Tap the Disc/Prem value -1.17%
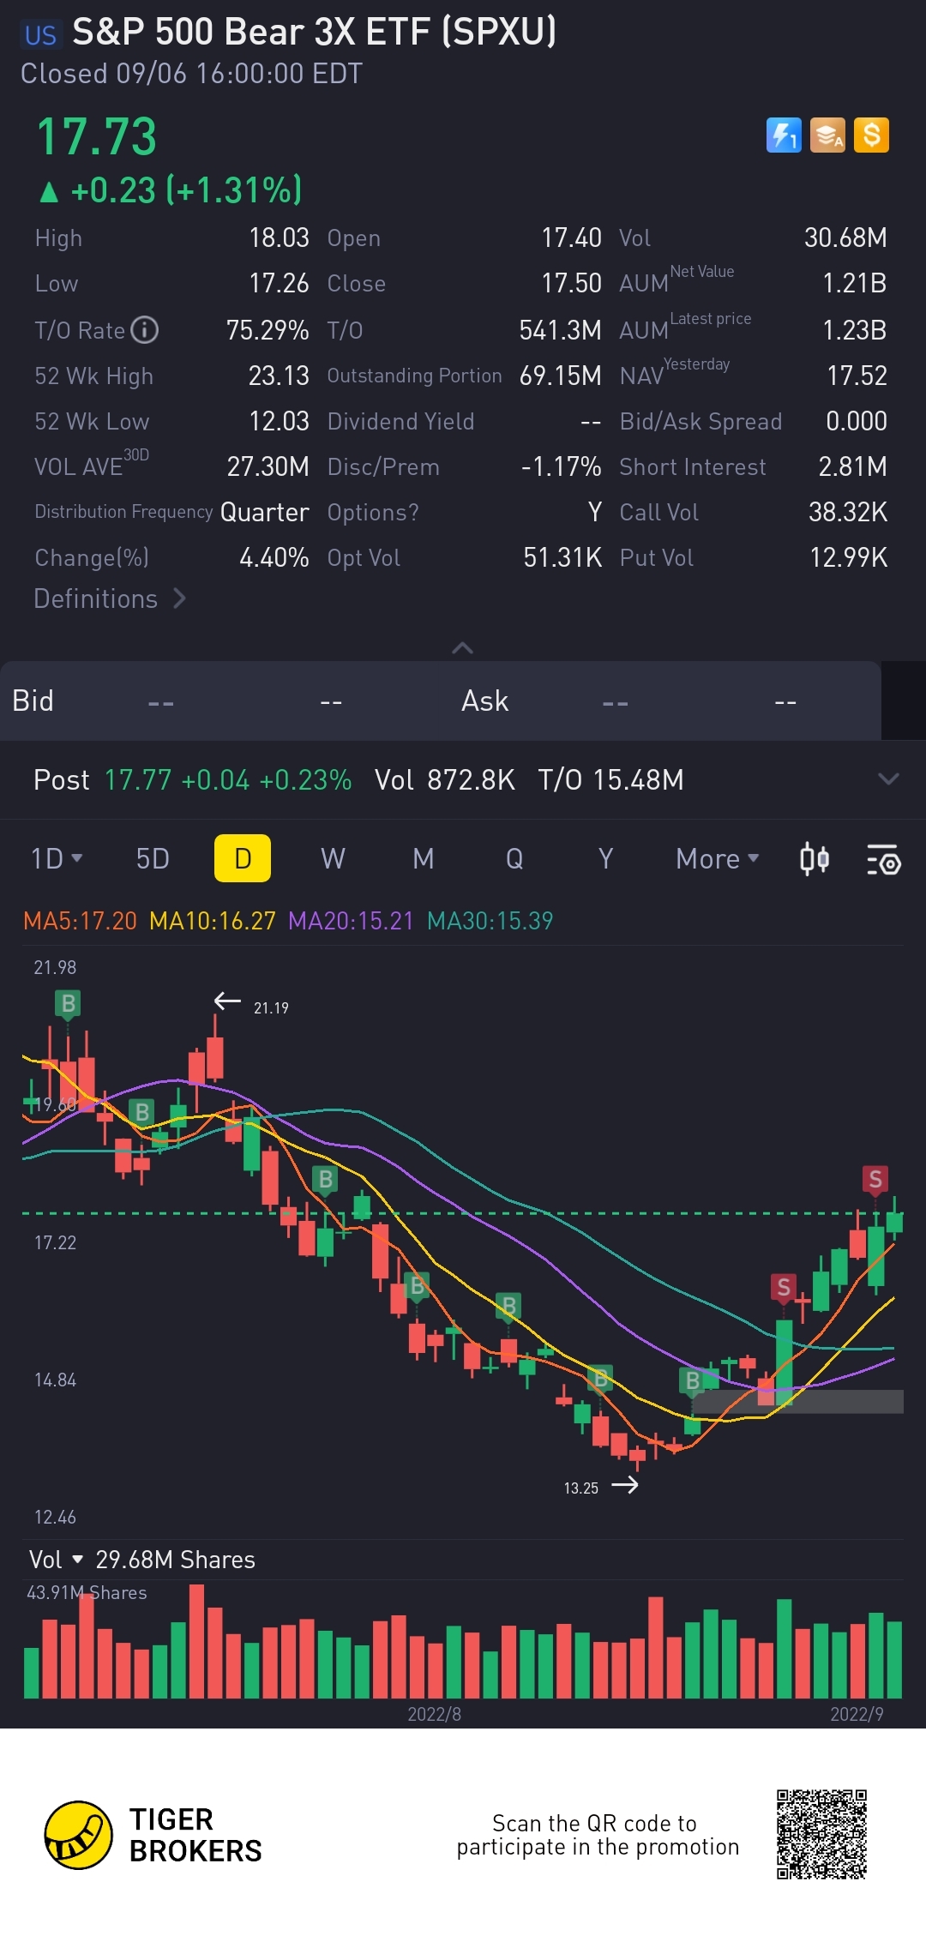This screenshot has height=1942, width=926. [x=562, y=466]
